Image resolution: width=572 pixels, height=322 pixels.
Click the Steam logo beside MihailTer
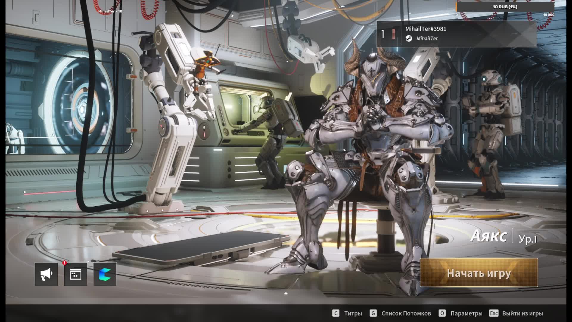pyautogui.click(x=409, y=38)
